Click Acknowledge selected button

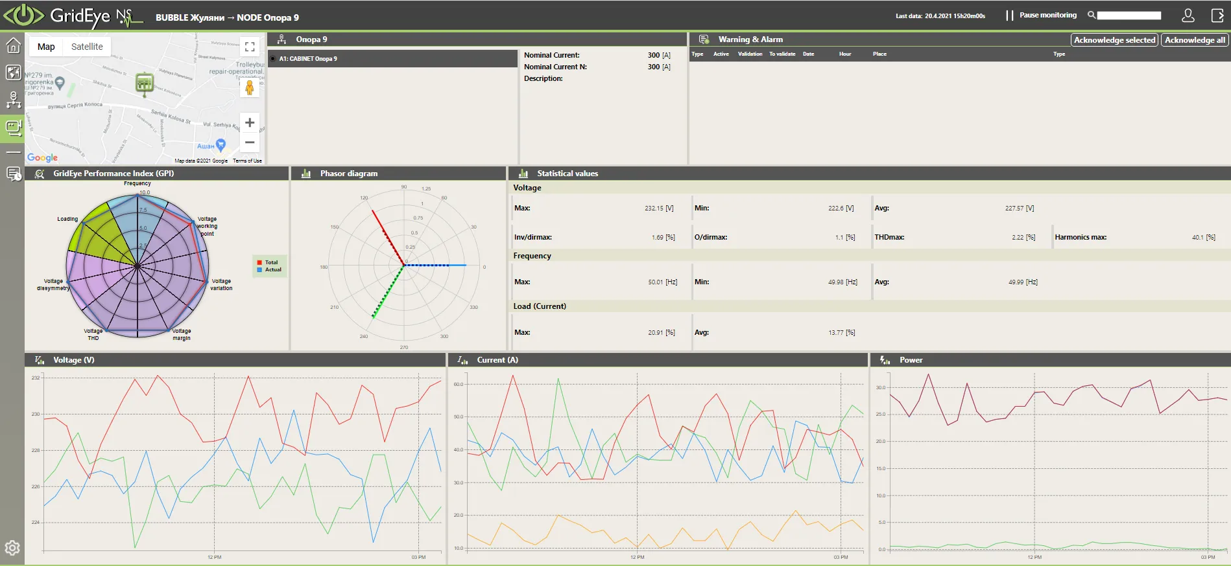(x=1114, y=40)
